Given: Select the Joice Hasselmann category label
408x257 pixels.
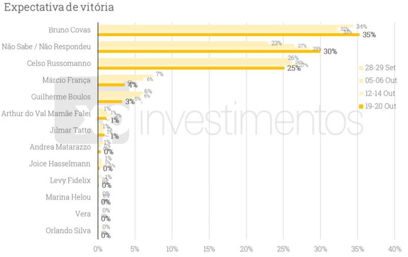Looking at the screenshot, I should click(x=60, y=164).
